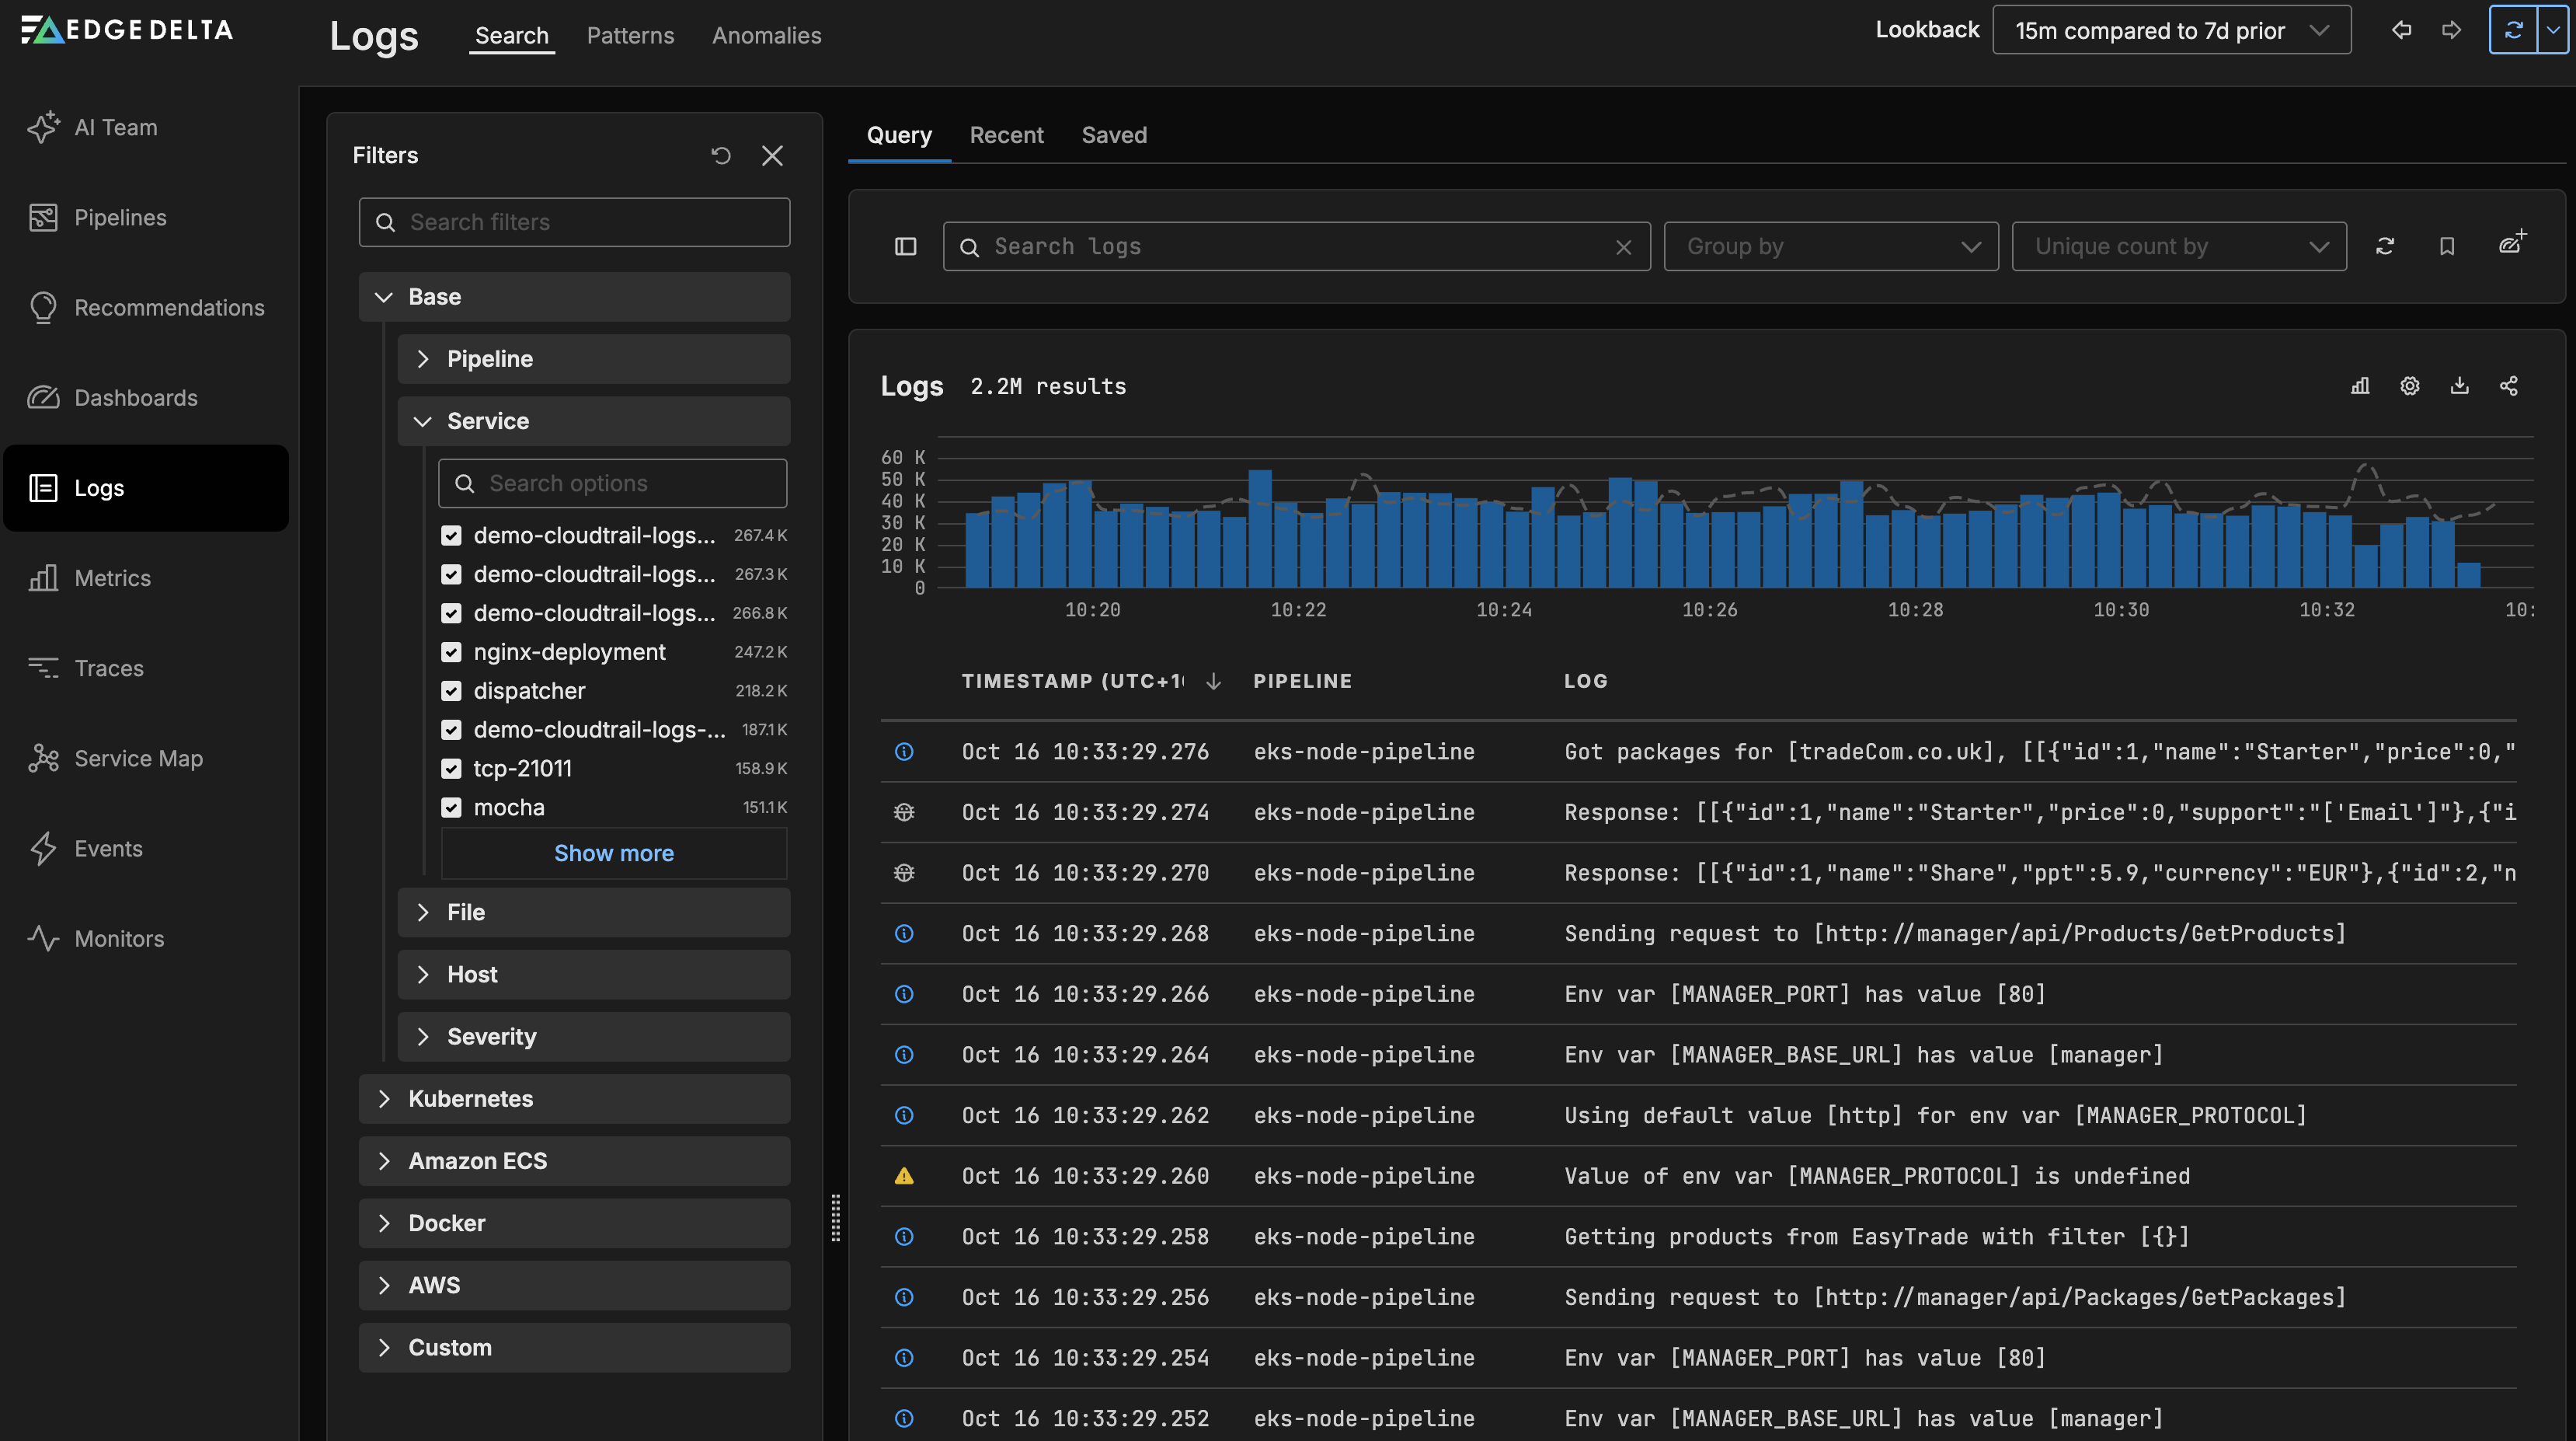Viewport: 2576px width, 1441px height.
Task: Uncheck the dispatcher service filter
Action: (x=451, y=692)
